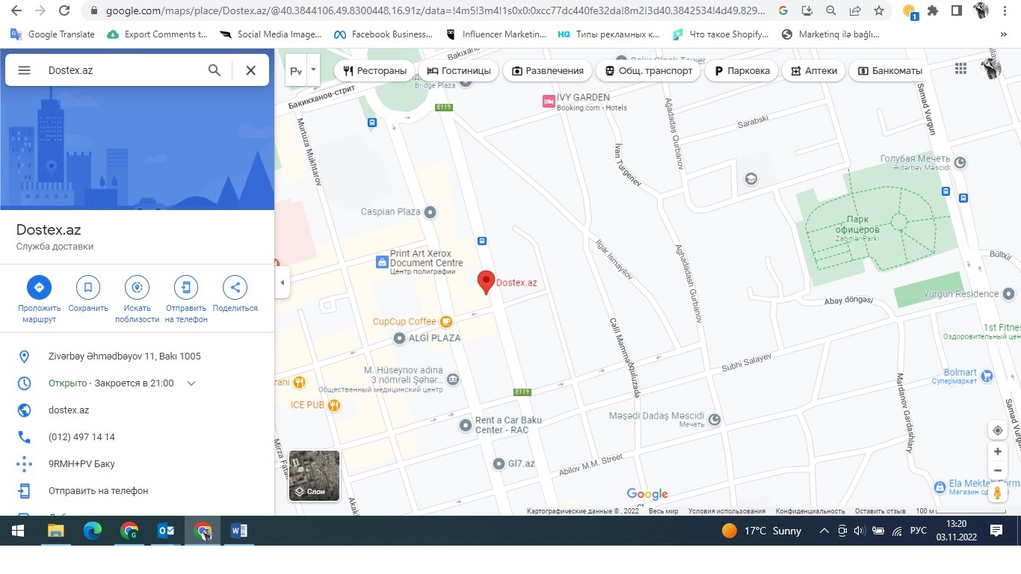Screen dimensions: 1021x574
Task: Select the Аптеки filter chip
Action: tap(814, 71)
